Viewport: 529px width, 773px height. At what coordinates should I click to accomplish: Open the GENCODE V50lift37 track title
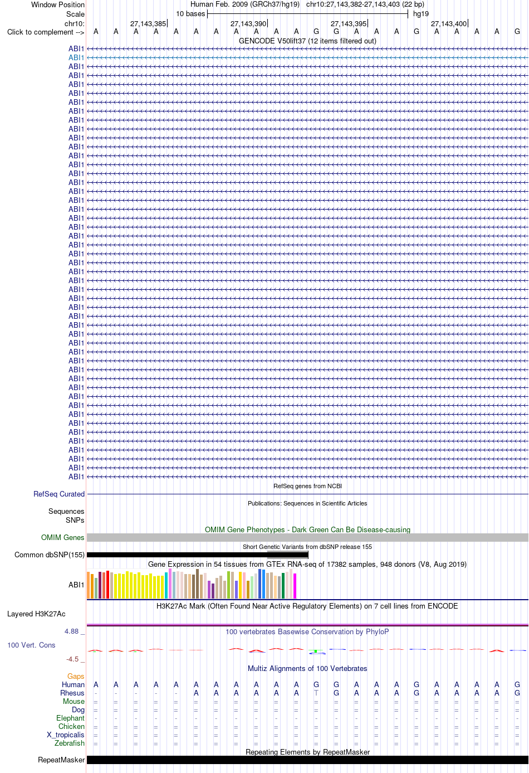point(307,41)
